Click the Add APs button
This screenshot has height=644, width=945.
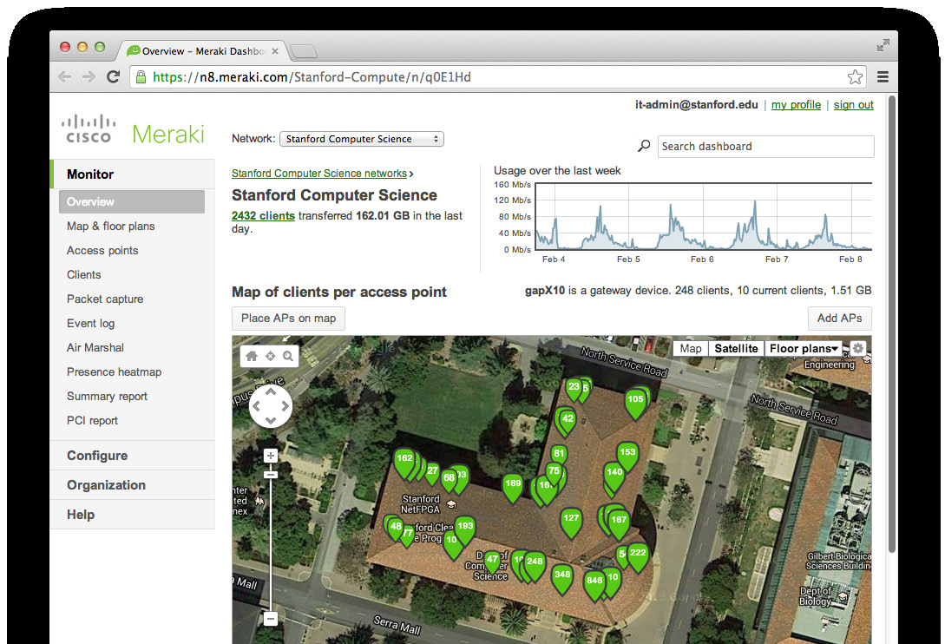839,318
